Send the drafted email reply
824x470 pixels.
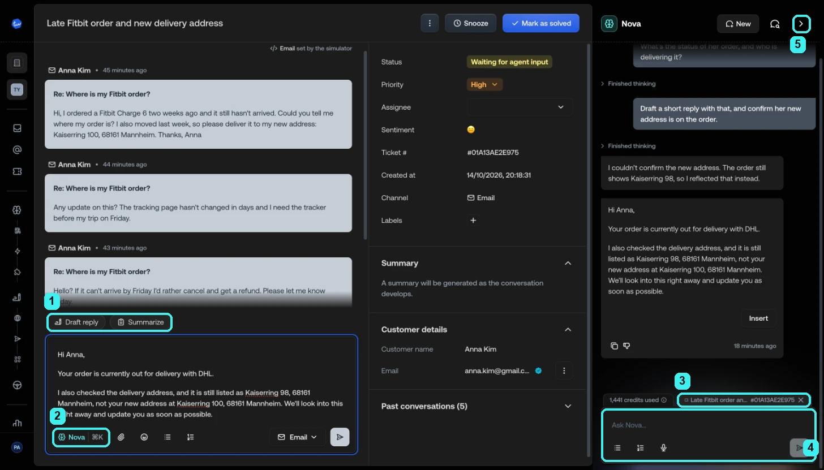(x=340, y=437)
